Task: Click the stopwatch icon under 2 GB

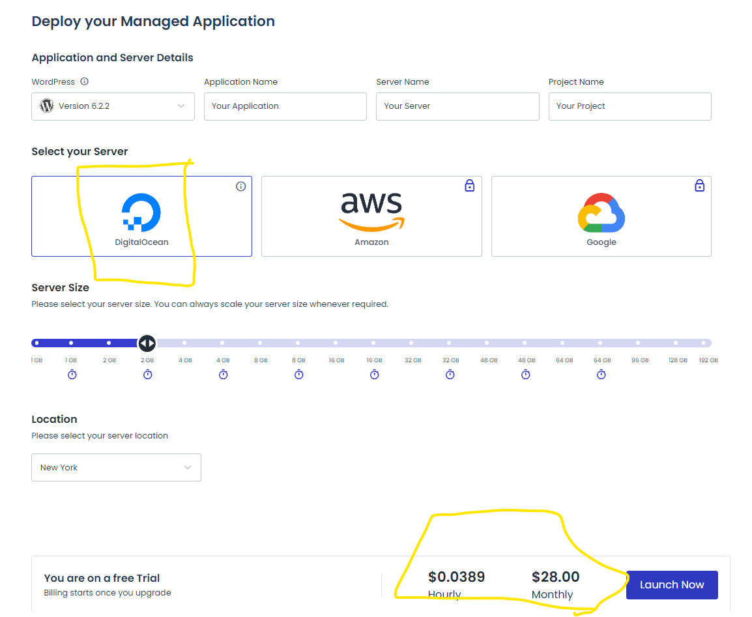Action: click(x=148, y=375)
